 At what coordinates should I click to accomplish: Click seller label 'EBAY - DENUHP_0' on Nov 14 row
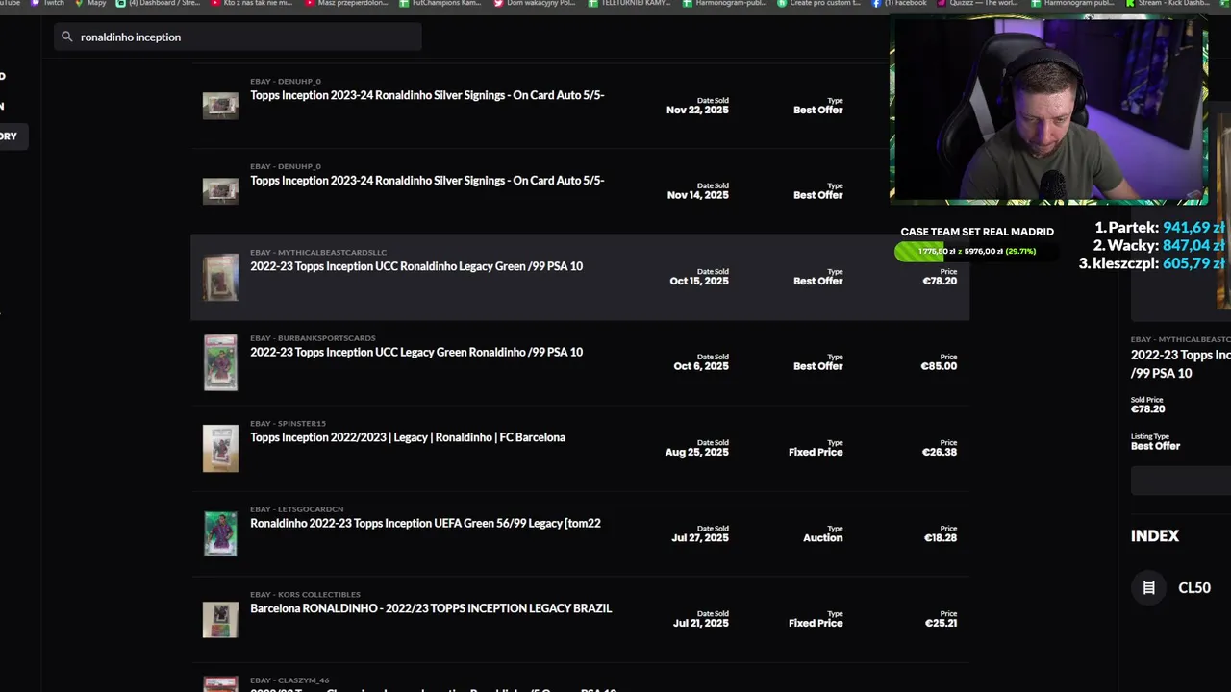(x=286, y=167)
